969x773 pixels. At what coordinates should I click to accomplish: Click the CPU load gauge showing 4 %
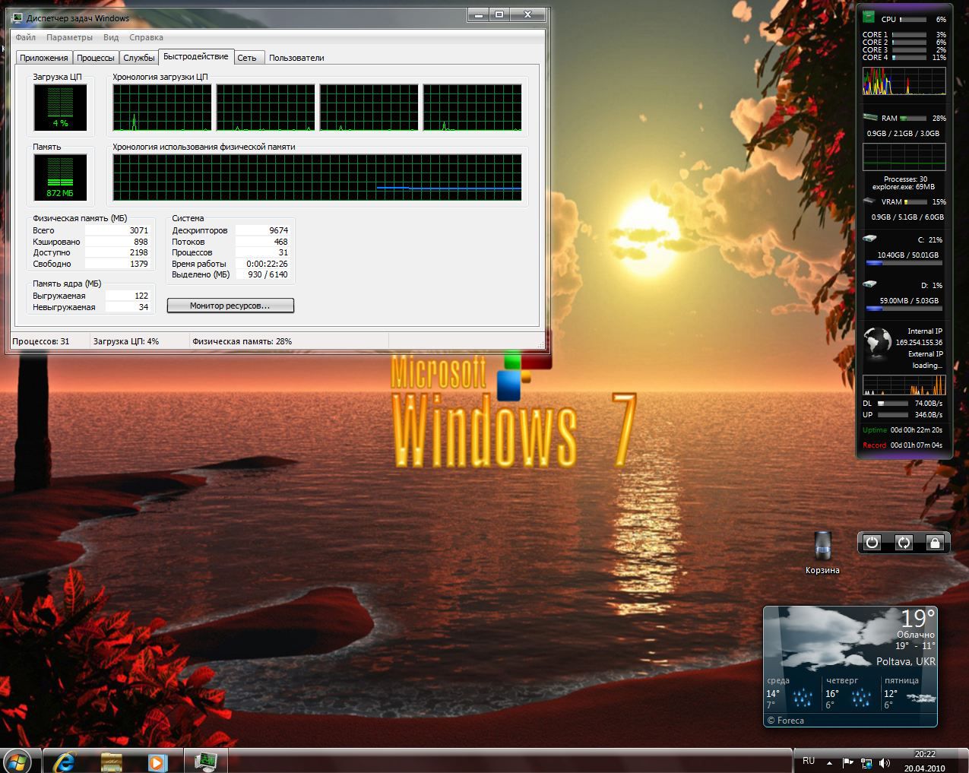click(60, 107)
